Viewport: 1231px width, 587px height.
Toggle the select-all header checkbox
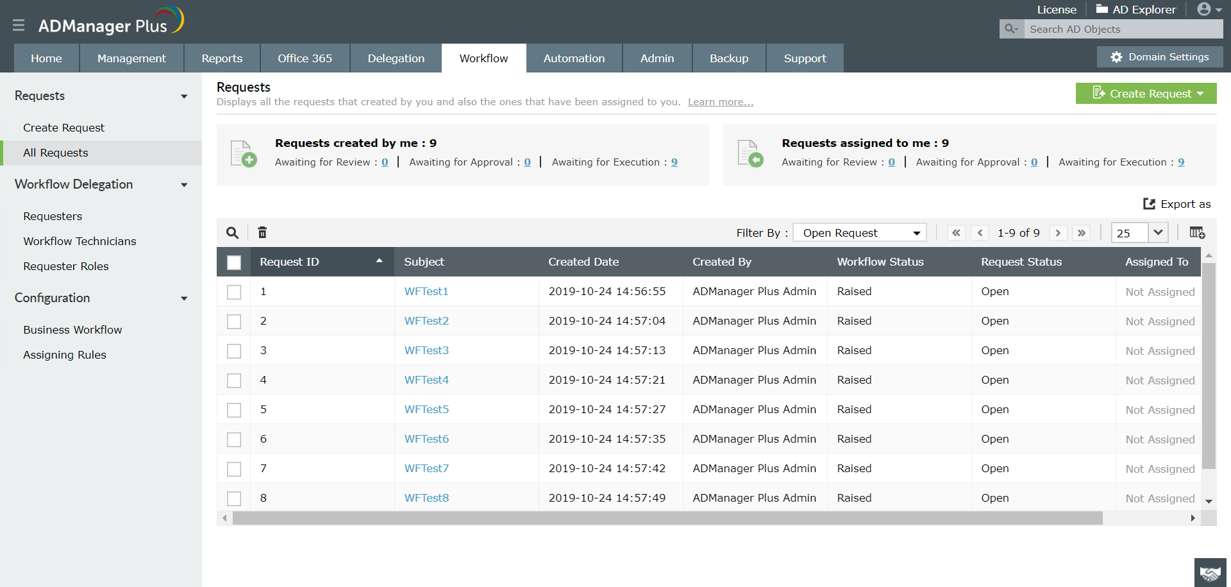click(234, 262)
